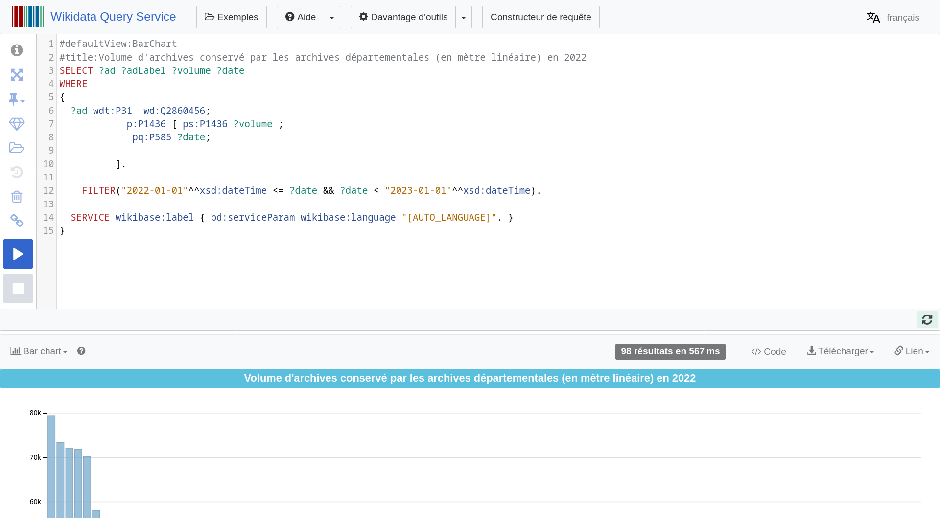Open the folder load query icon
940x518 pixels.
tap(17, 148)
